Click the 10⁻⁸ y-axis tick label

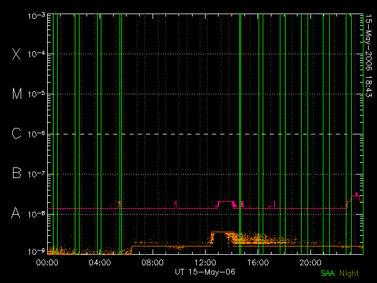(37, 214)
